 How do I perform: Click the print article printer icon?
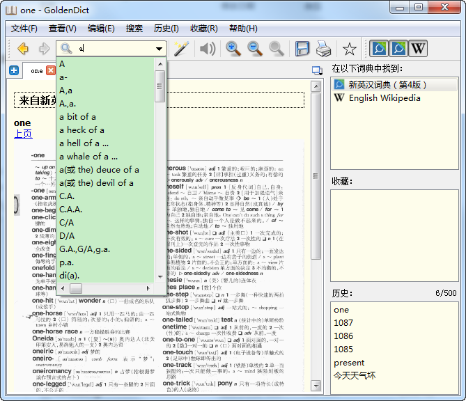[x=324, y=49]
